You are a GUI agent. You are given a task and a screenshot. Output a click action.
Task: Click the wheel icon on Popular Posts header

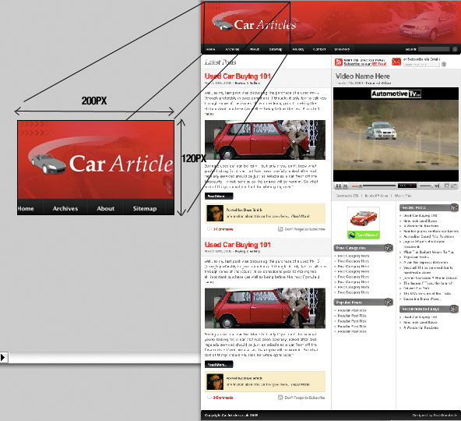389,302
